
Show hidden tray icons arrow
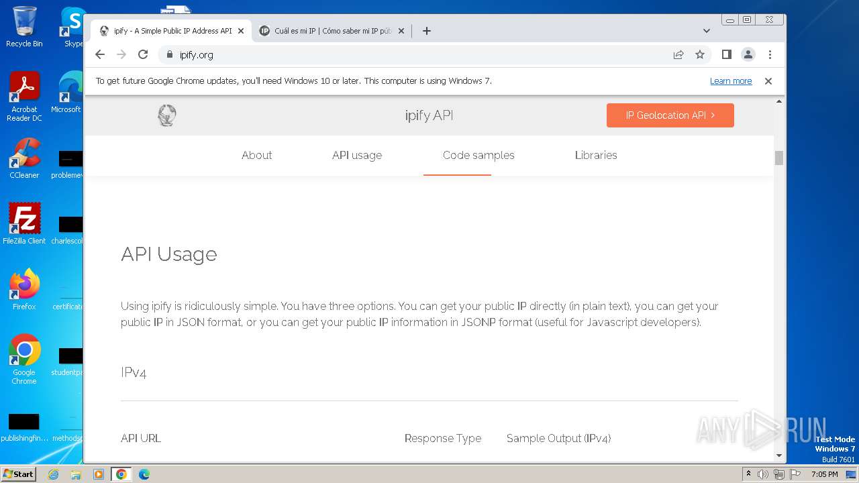coord(748,474)
